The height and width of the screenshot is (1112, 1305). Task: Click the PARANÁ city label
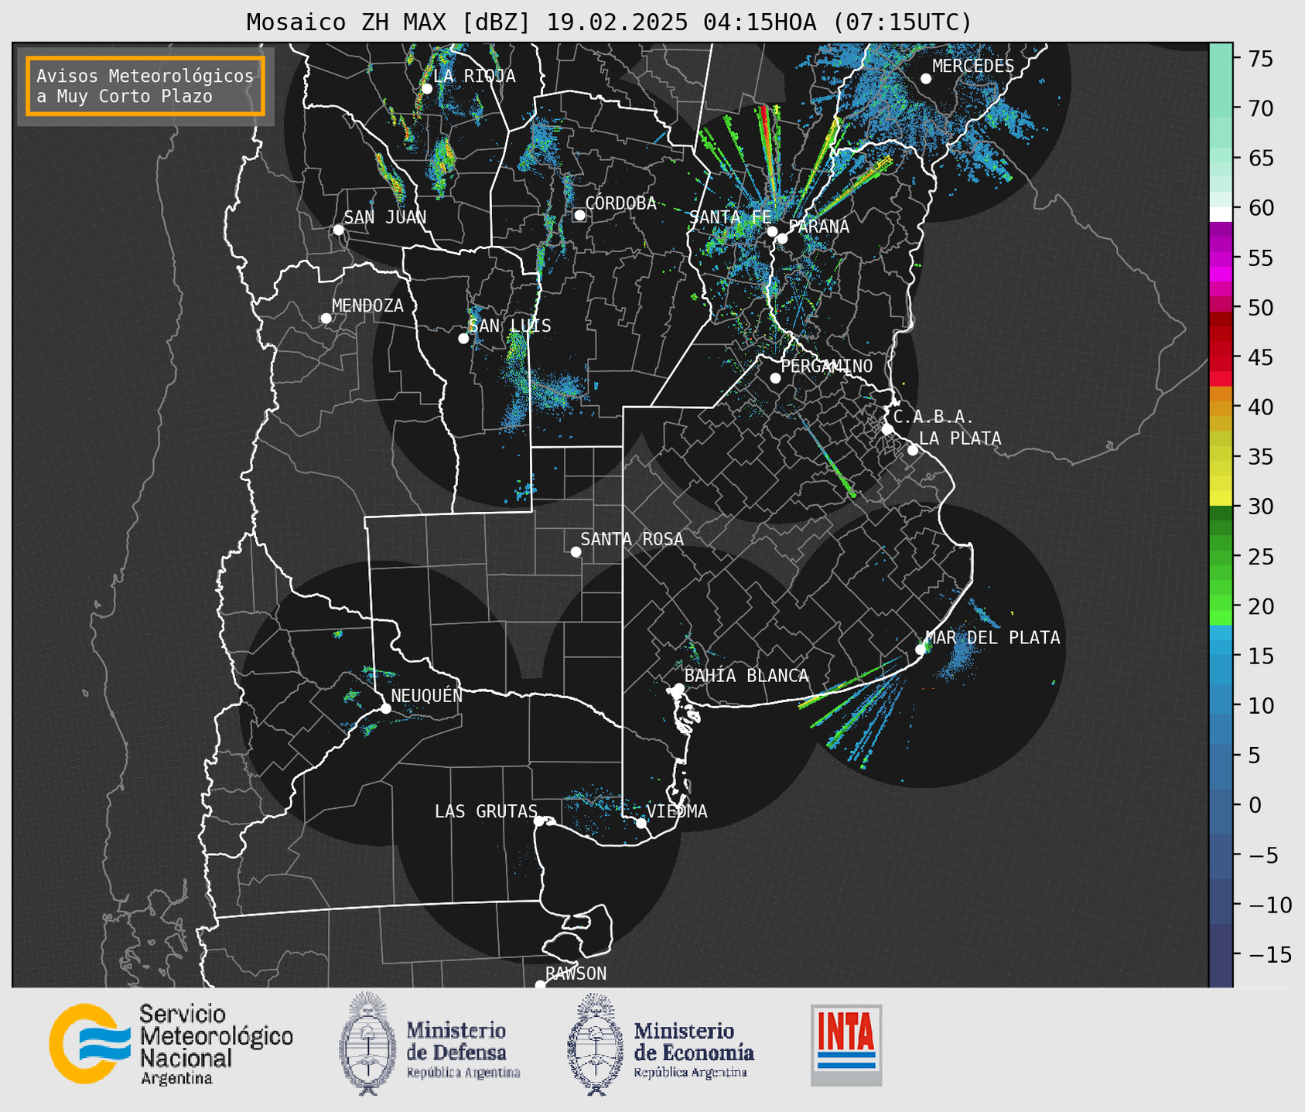tap(818, 226)
